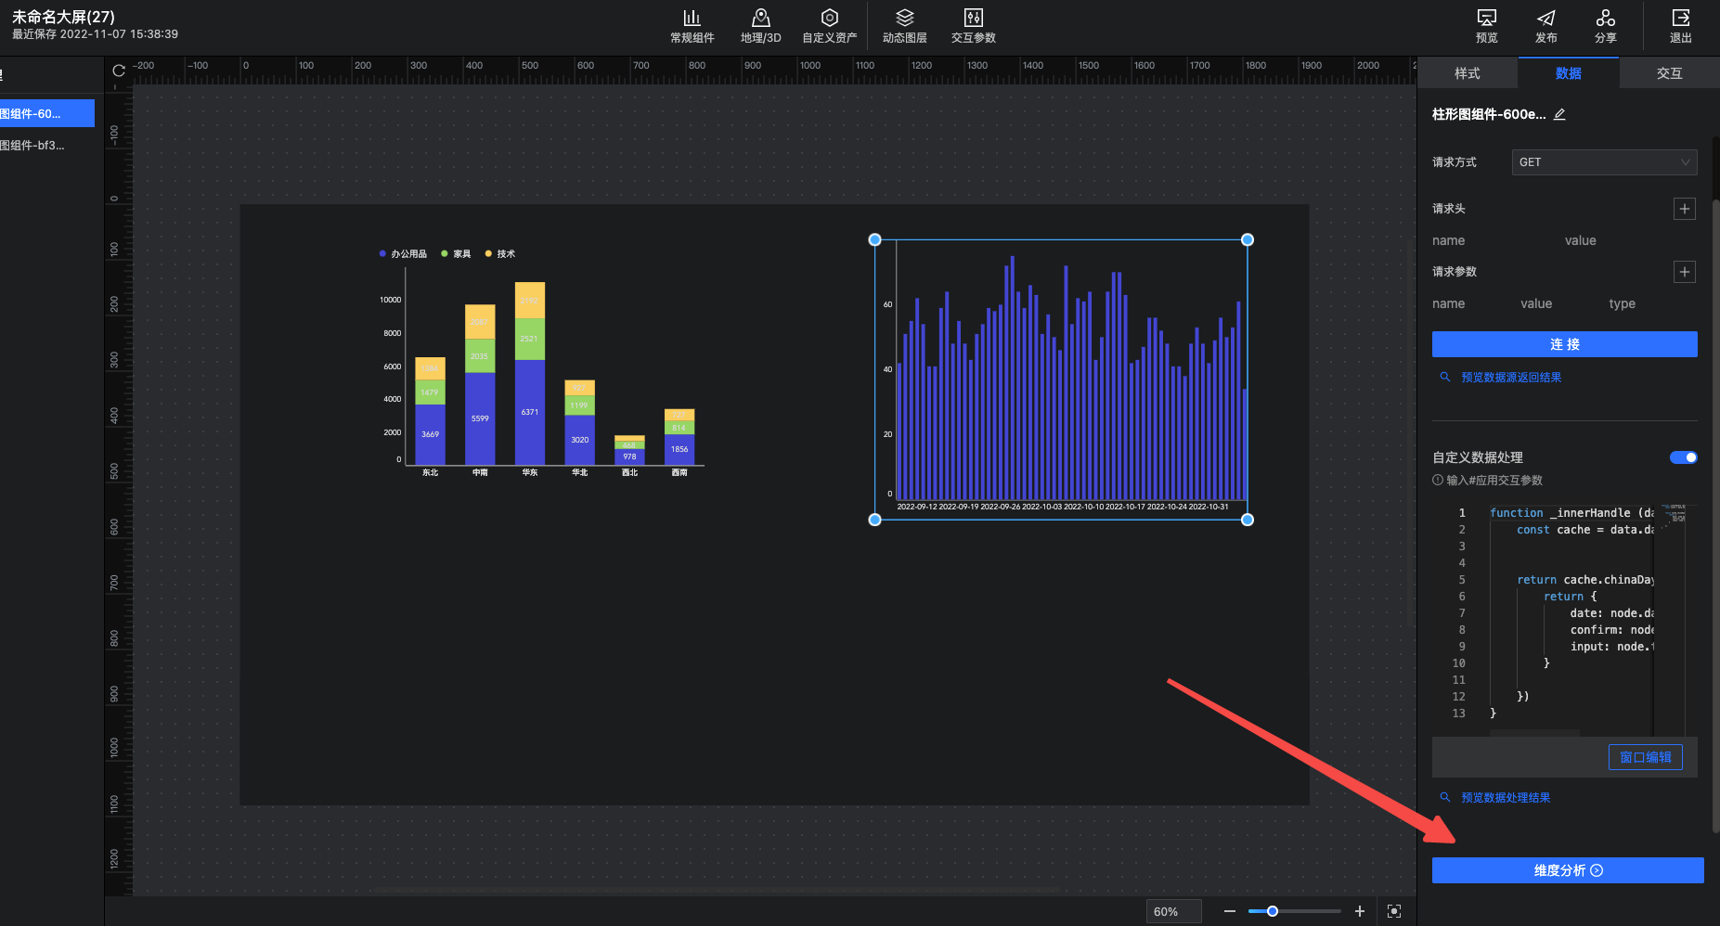
Task: Open the 常规组件 chart components menu
Action: point(692,26)
